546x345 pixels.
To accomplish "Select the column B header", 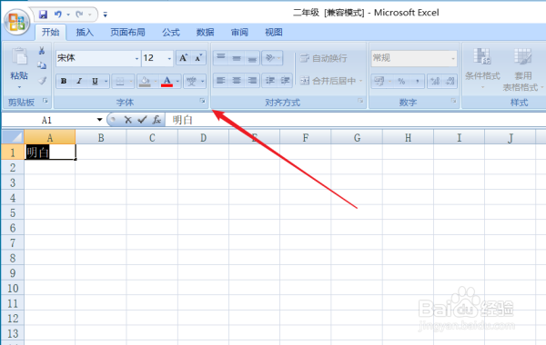I will (101, 138).
